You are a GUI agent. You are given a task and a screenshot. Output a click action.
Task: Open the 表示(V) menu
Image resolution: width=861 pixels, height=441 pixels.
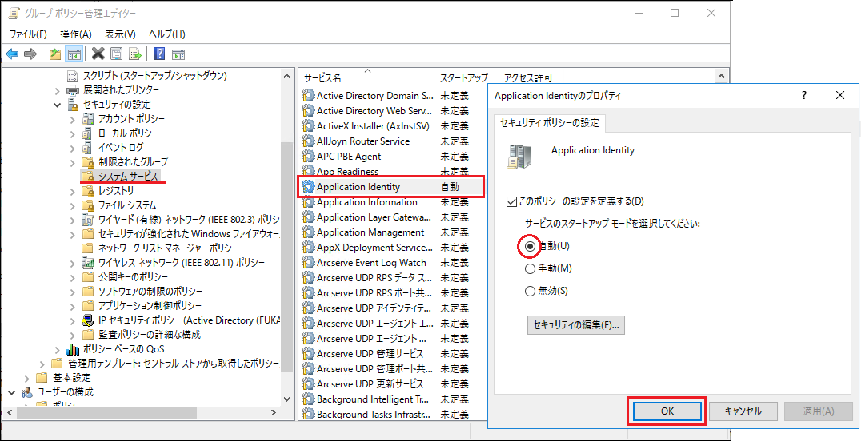click(120, 34)
